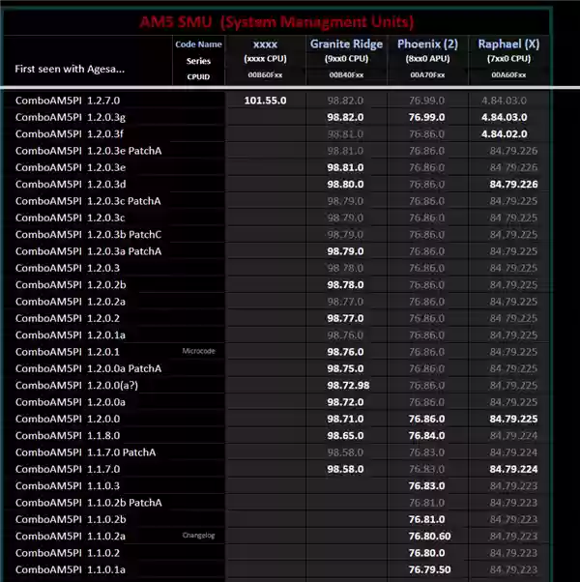
Task: Click the 76.99.0 Phoenix value
Action: click(x=427, y=116)
